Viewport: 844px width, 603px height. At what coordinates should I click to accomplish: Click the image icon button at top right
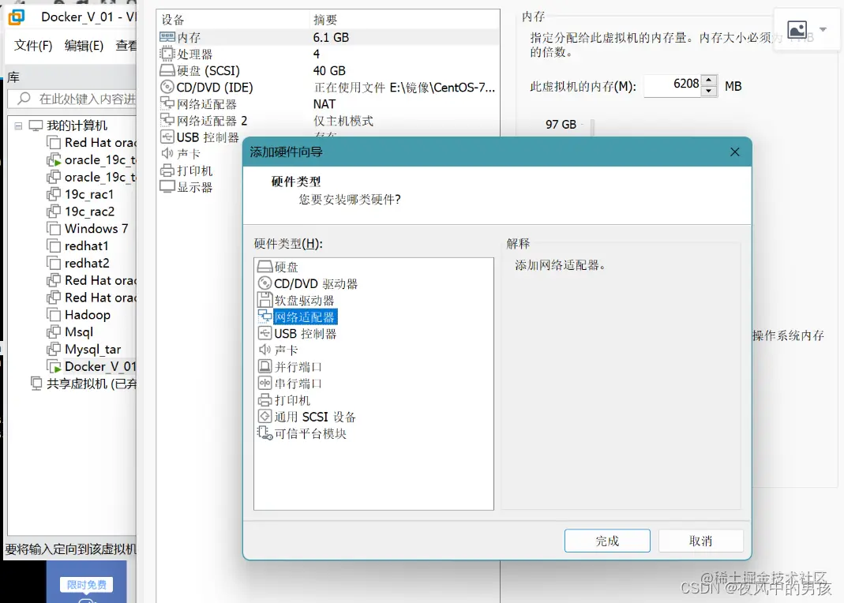pos(797,29)
